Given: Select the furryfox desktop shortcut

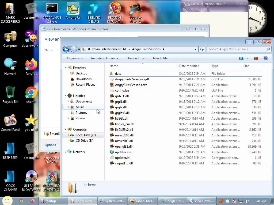Looking at the screenshot, I should pyautogui.click(x=31, y=67).
